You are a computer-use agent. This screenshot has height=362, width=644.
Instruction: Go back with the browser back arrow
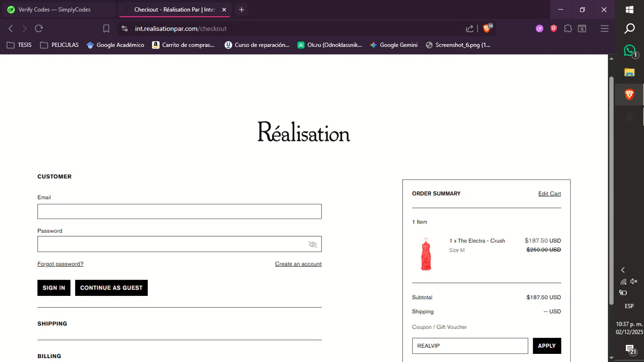point(11,29)
